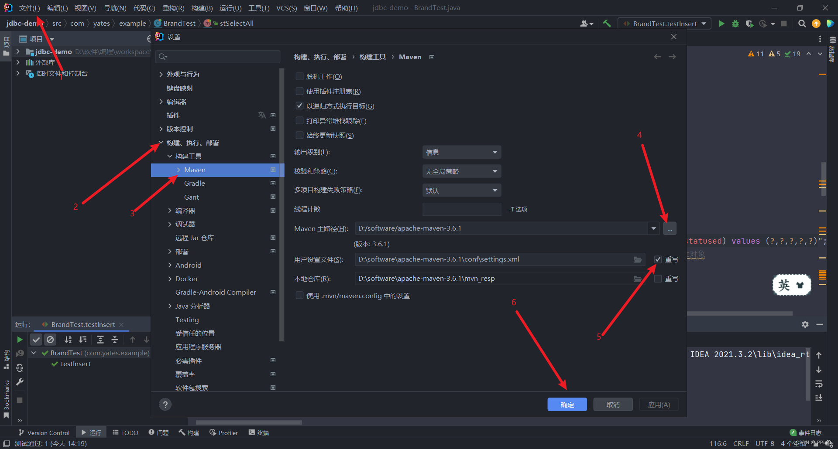Sort tests alphabetically icon
Viewport: 838px width, 449px height.
pos(68,340)
